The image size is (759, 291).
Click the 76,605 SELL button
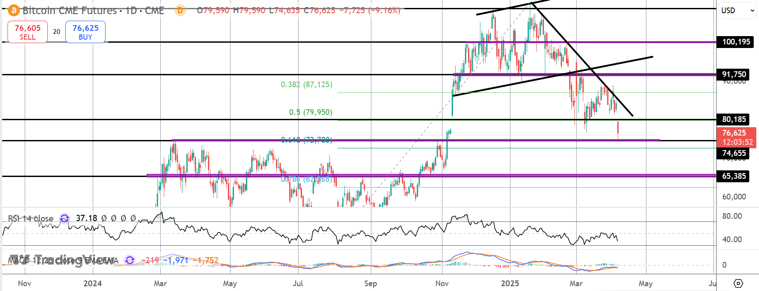(27, 32)
